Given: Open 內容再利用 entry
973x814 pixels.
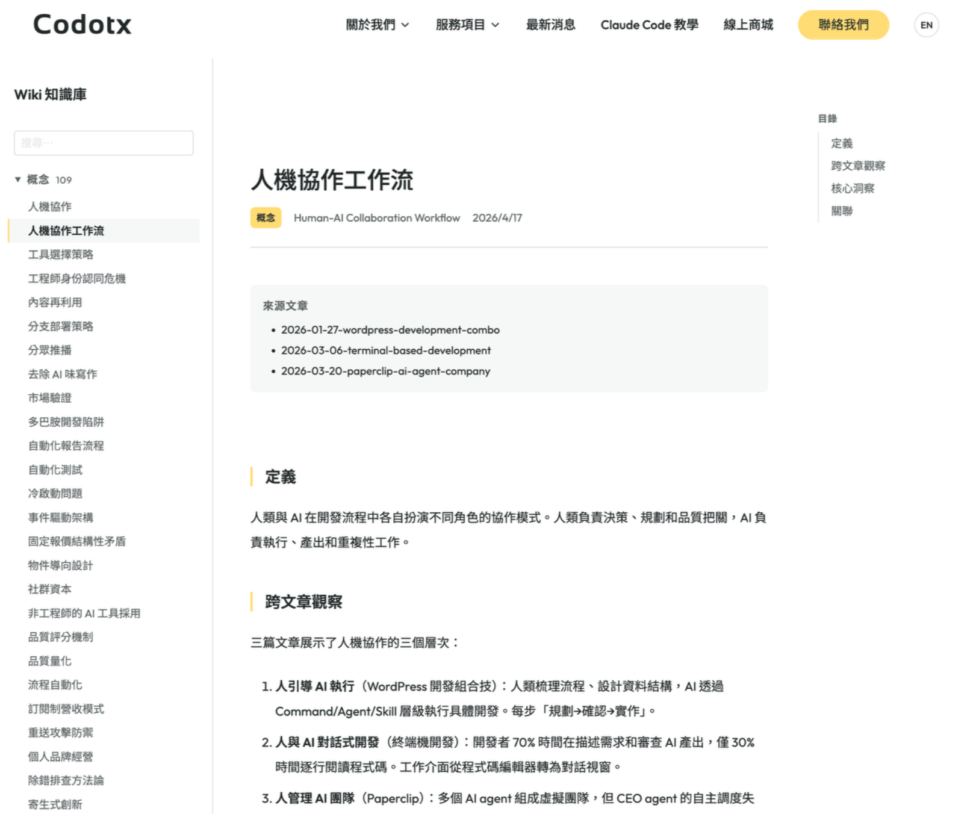Looking at the screenshot, I should [x=55, y=302].
